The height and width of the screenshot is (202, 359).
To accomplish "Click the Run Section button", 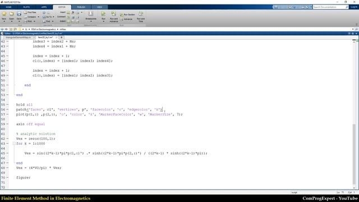I will click(x=127, y=15).
